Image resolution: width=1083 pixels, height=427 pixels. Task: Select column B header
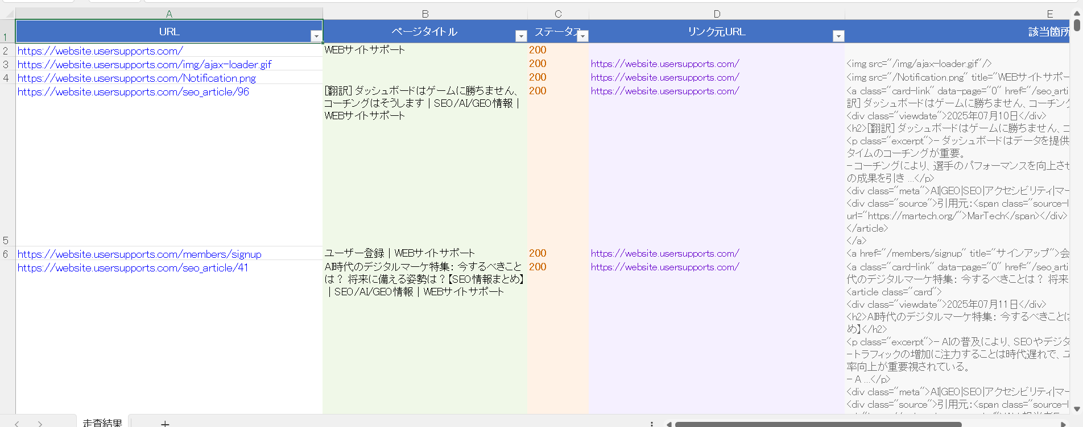[425, 14]
